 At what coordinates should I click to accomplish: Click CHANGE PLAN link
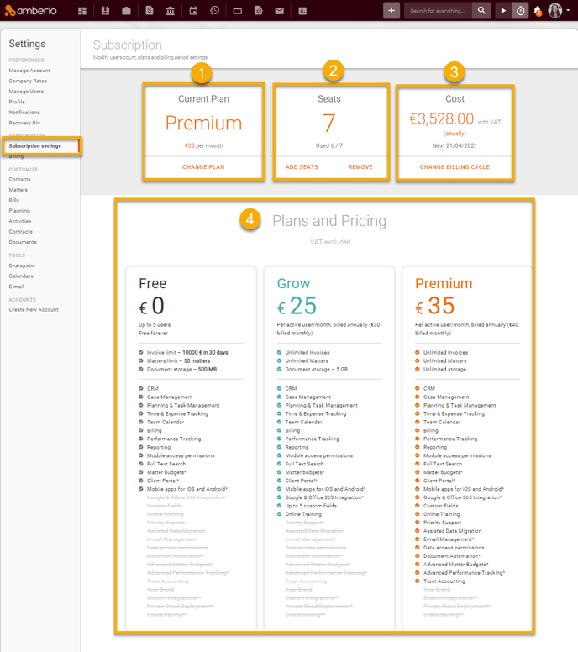[x=203, y=167]
